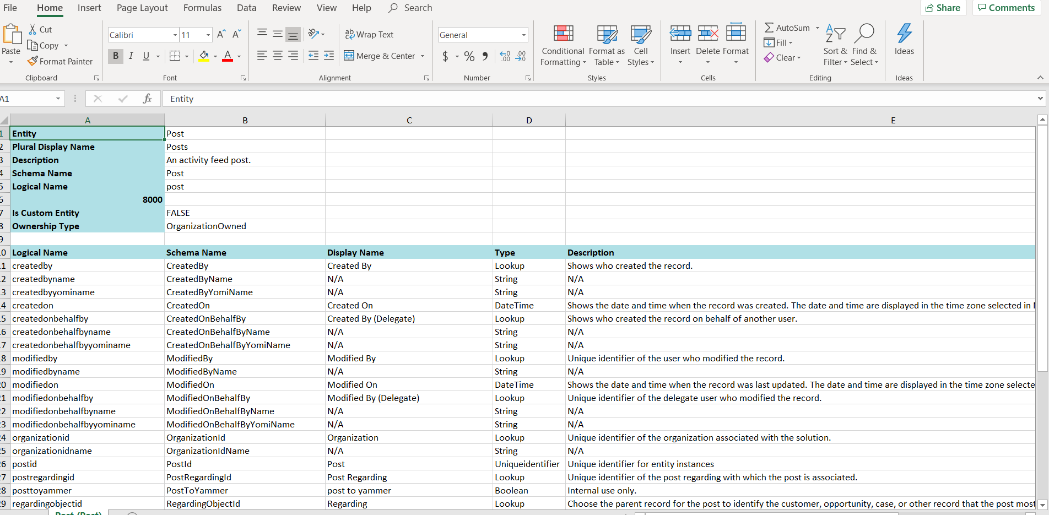Toggle Bold formatting
This screenshot has width=1049, height=515.
tap(116, 56)
